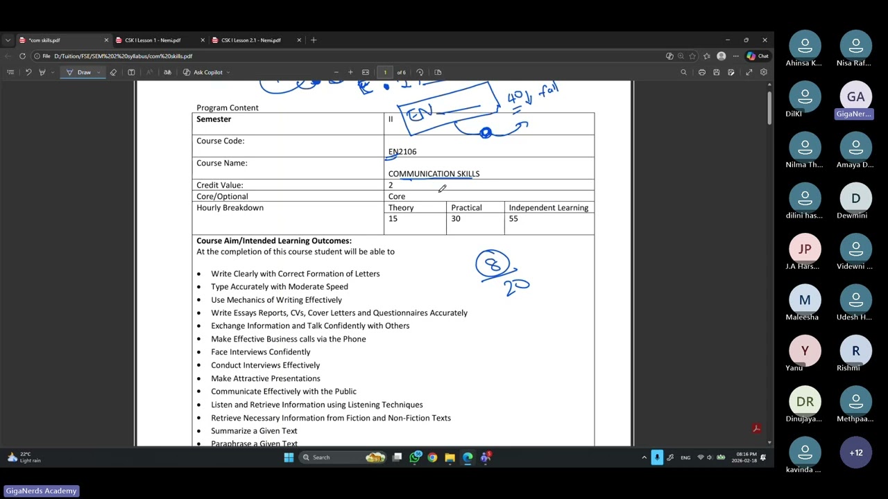The width and height of the screenshot is (888, 499).
Task: Click 'Face Interviews Confidently' bullet
Action: point(261,352)
